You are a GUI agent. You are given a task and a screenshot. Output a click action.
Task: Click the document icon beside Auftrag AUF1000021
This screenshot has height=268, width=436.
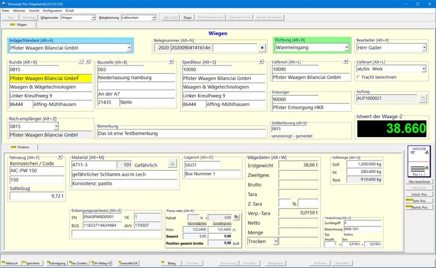point(423,99)
